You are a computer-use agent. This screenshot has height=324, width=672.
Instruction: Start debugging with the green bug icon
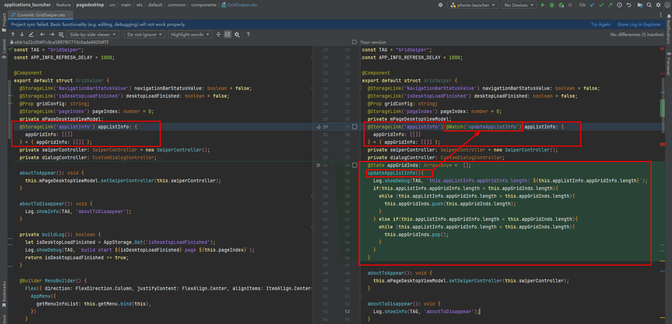point(552,5)
